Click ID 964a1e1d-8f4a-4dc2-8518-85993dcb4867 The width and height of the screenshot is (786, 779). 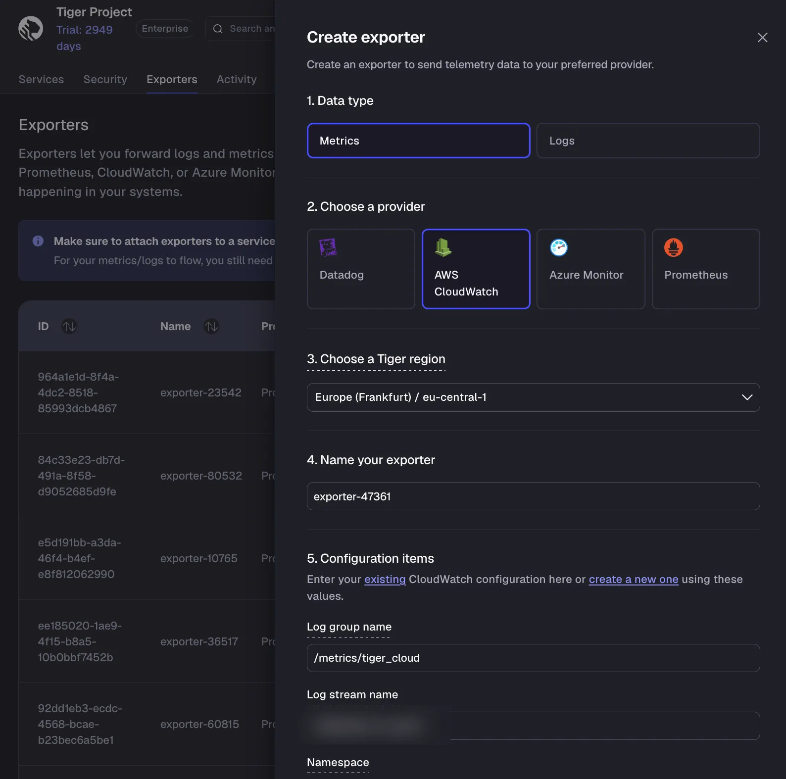point(78,393)
